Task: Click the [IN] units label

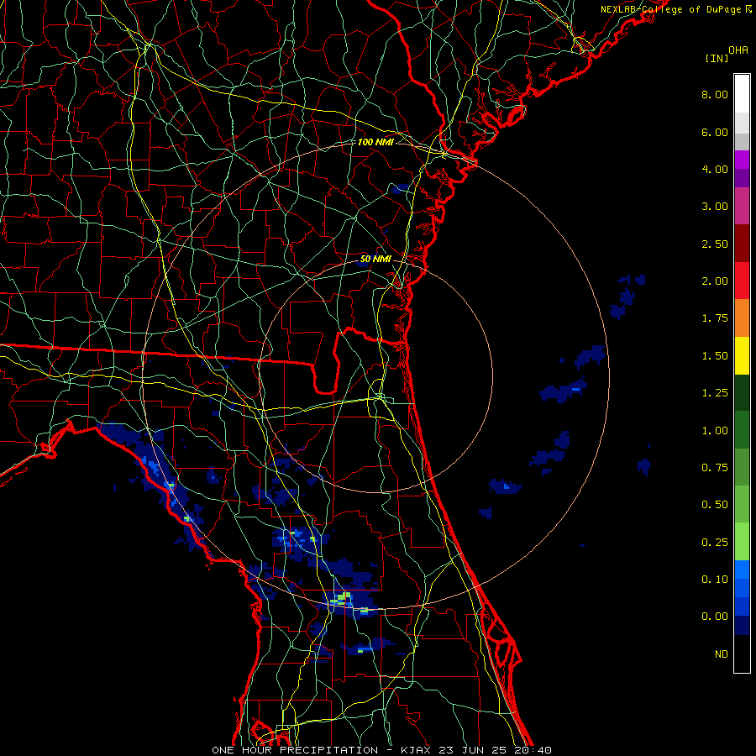Action: (717, 58)
